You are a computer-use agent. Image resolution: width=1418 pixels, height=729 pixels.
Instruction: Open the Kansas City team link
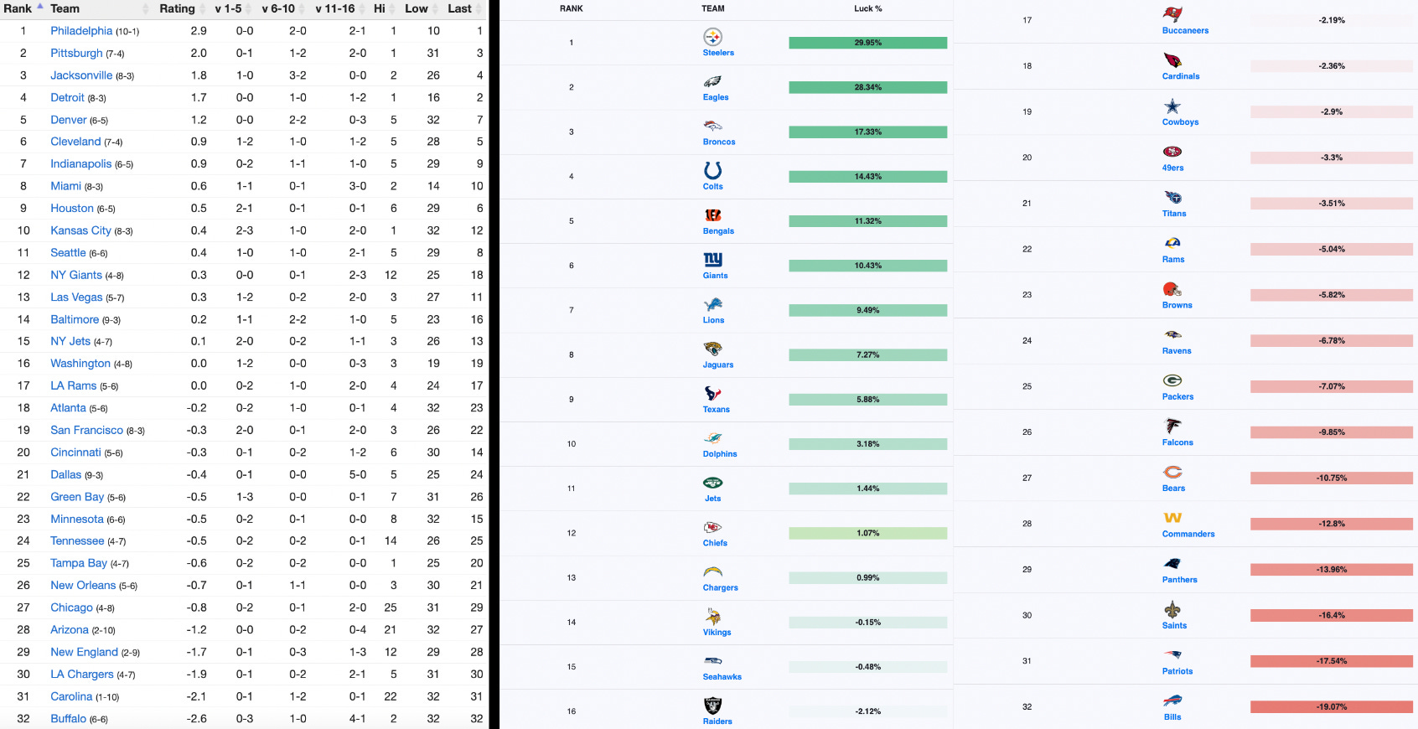coord(80,230)
